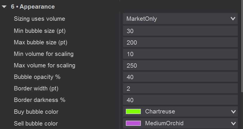This screenshot has height=129, width=243.
Task: Click the 6 • Appearance section header
Action: tap(33, 7)
